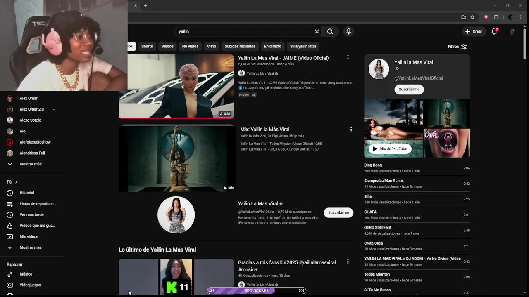The image size is (529, 297).
Task: Select the Shorts filter chip
Action: pos(147,46)
